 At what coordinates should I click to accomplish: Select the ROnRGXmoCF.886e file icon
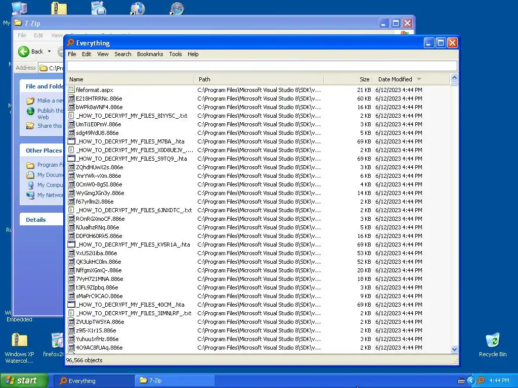[71, 218]
